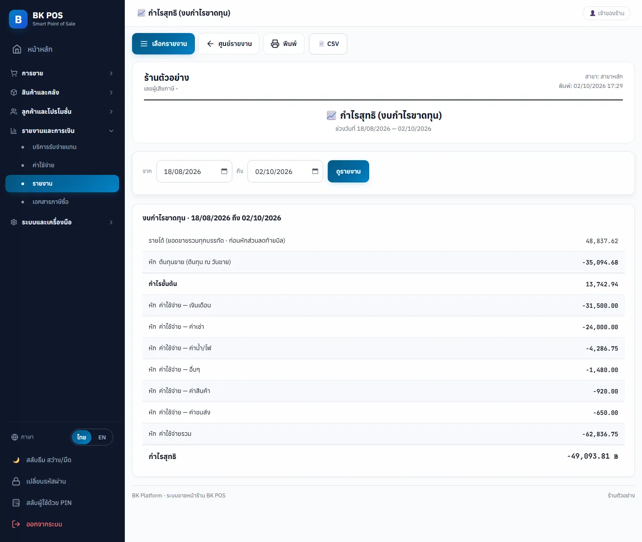Expand the การขาย sidebar section
This screenshot has height=542, width=642.
point(62,73)
